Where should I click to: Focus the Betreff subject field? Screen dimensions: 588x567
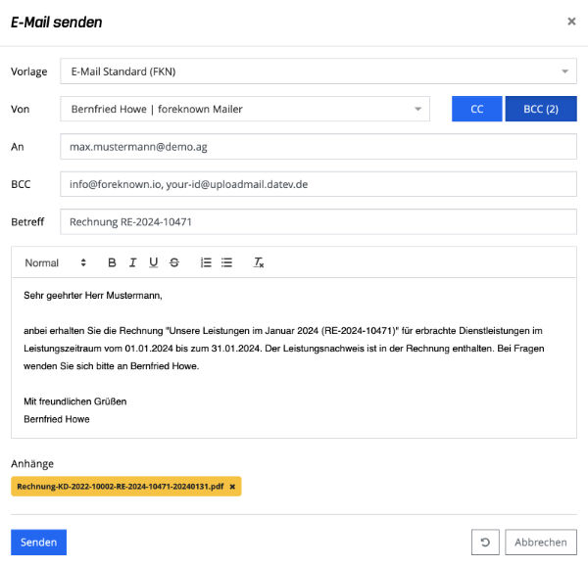point(318,222)
